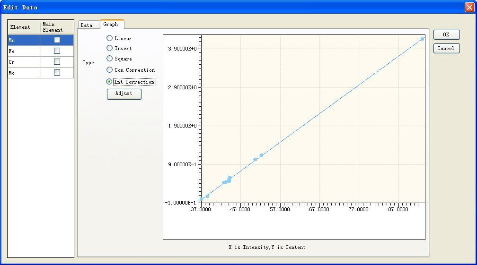Mark Mo as Main Element
Viewport: 477px width, 265px height.
click(x=57, y=73)
